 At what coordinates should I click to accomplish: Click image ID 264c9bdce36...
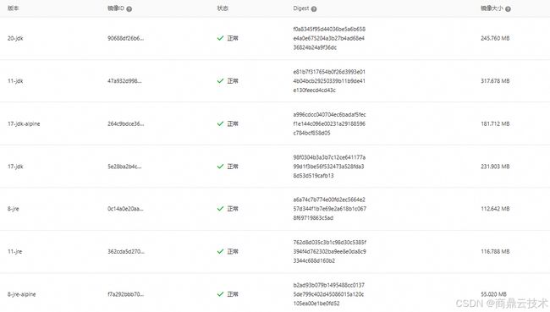click(x=125, y=123)
